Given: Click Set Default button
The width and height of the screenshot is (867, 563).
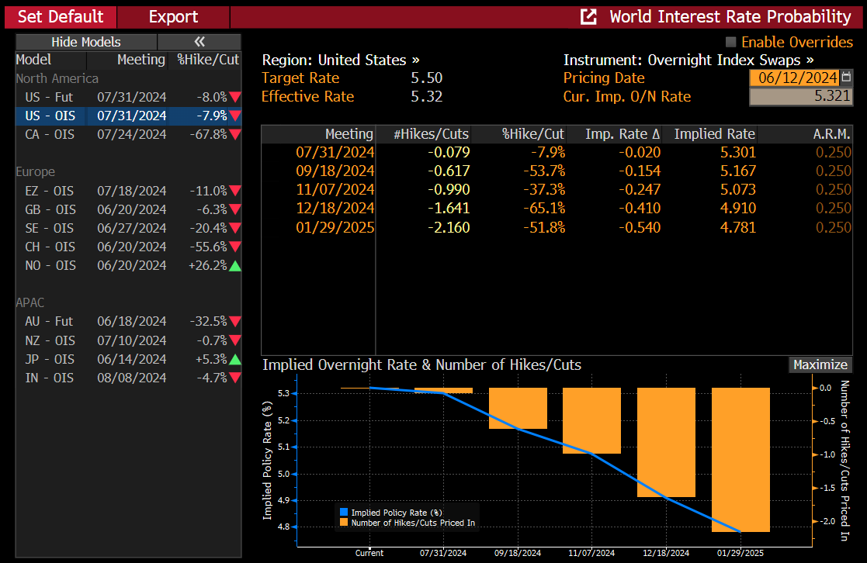Looking at the screenshot, I should [x=61, y=17].
